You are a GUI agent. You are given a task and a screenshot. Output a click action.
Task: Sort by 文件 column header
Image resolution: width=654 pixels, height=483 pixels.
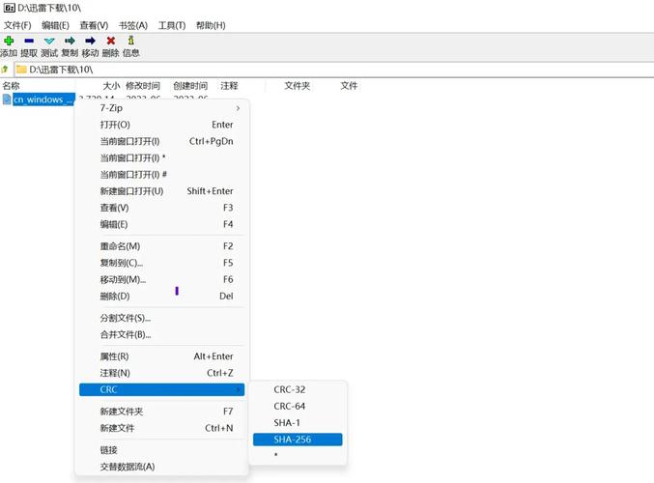pos(349,86)
